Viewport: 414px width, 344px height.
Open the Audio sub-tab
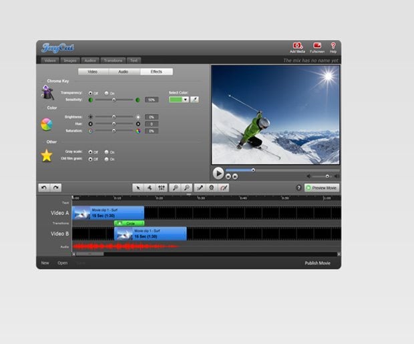[x=124, y=71]
